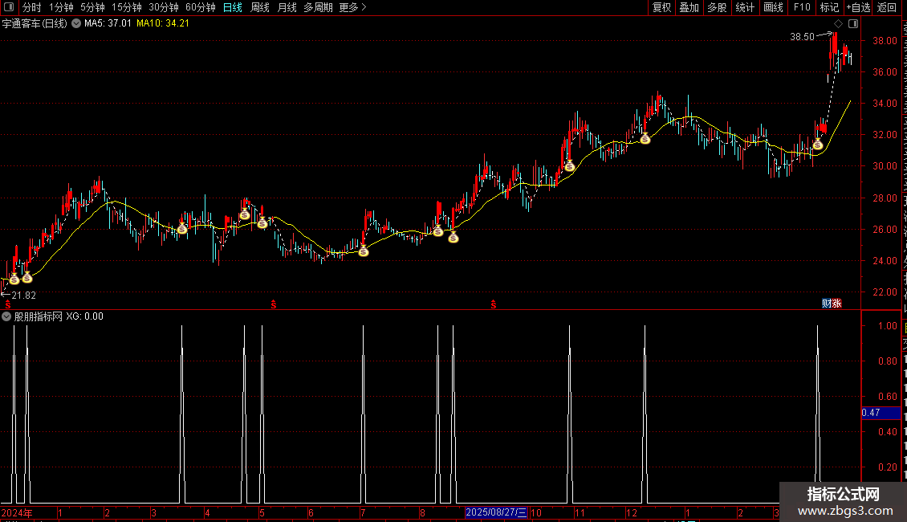Image resolution: width=907 pixels, height=522 pixels.
Task: Open the F10 company info
Action: point(802,7)
